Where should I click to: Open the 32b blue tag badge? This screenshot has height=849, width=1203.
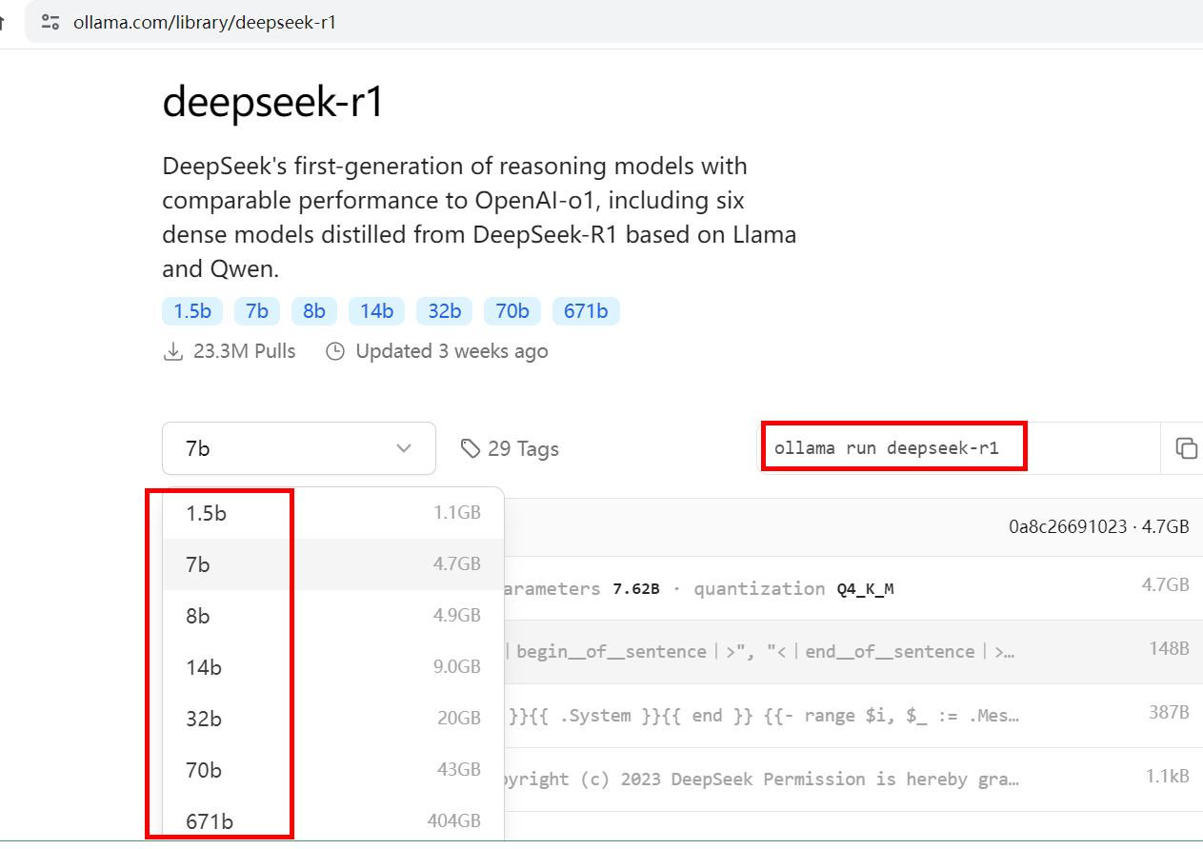444,311
